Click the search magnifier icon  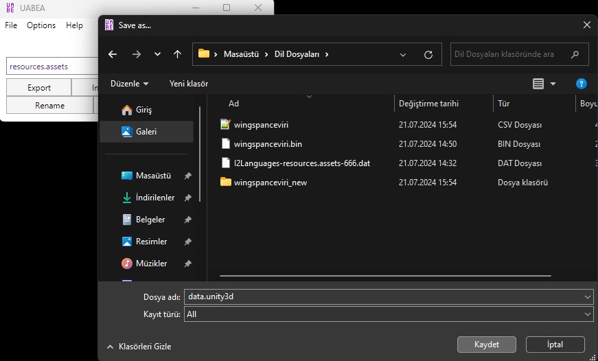coord(575,54)
